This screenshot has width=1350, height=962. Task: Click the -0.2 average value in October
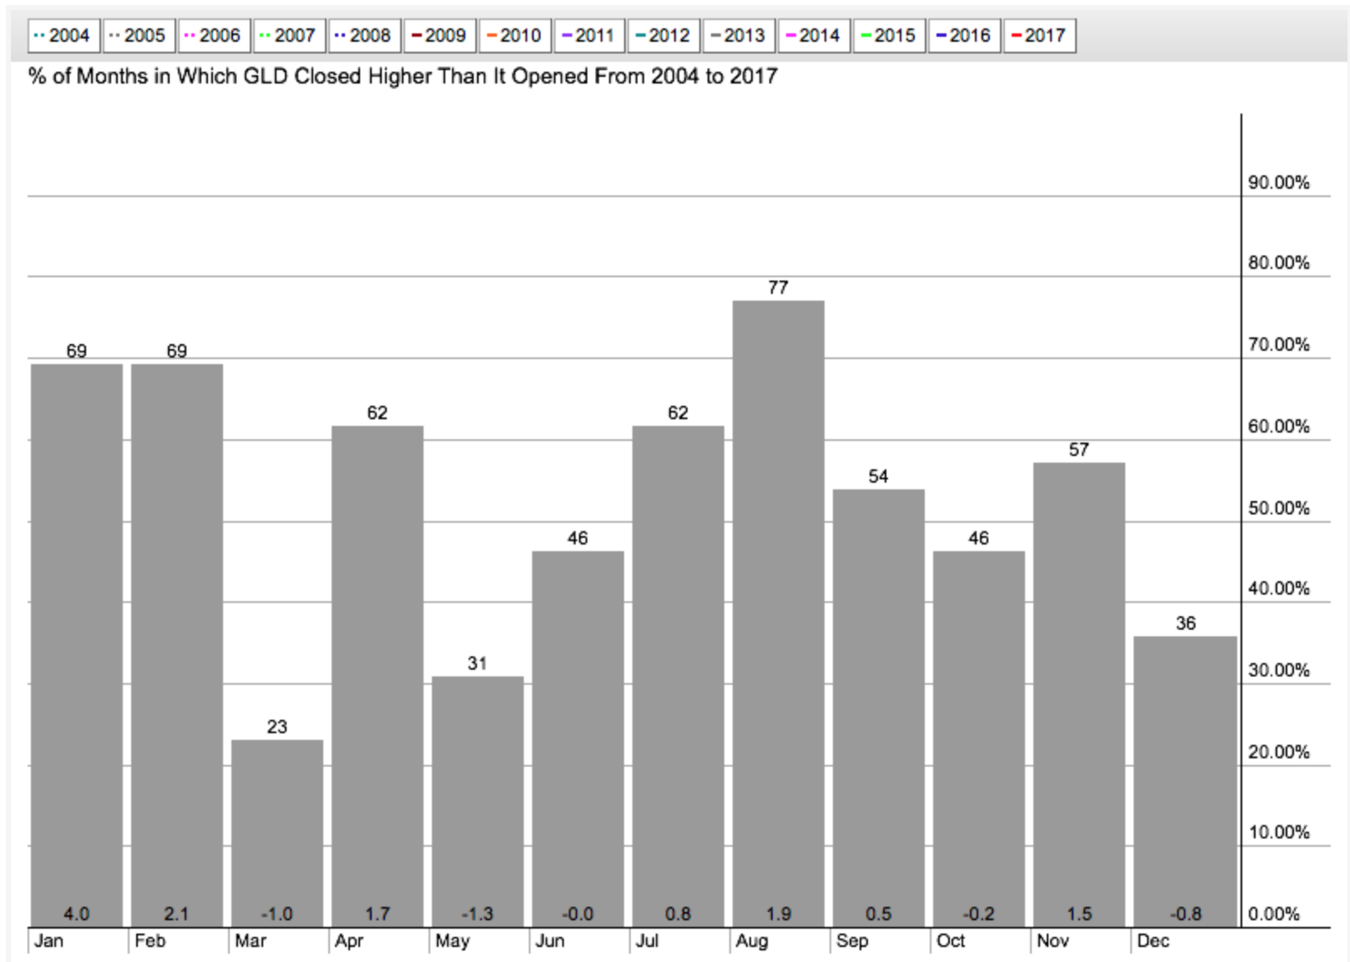pos(978,914)
